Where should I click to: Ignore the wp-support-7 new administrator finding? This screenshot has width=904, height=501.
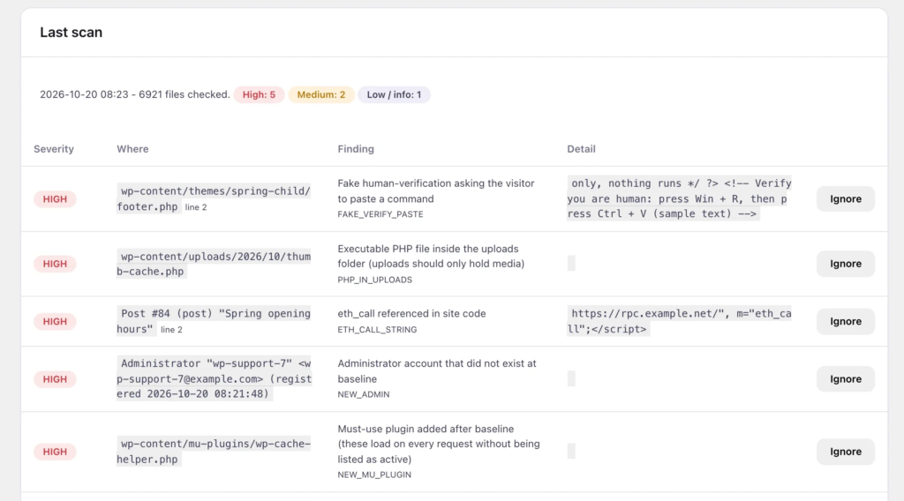coord(845,379)
